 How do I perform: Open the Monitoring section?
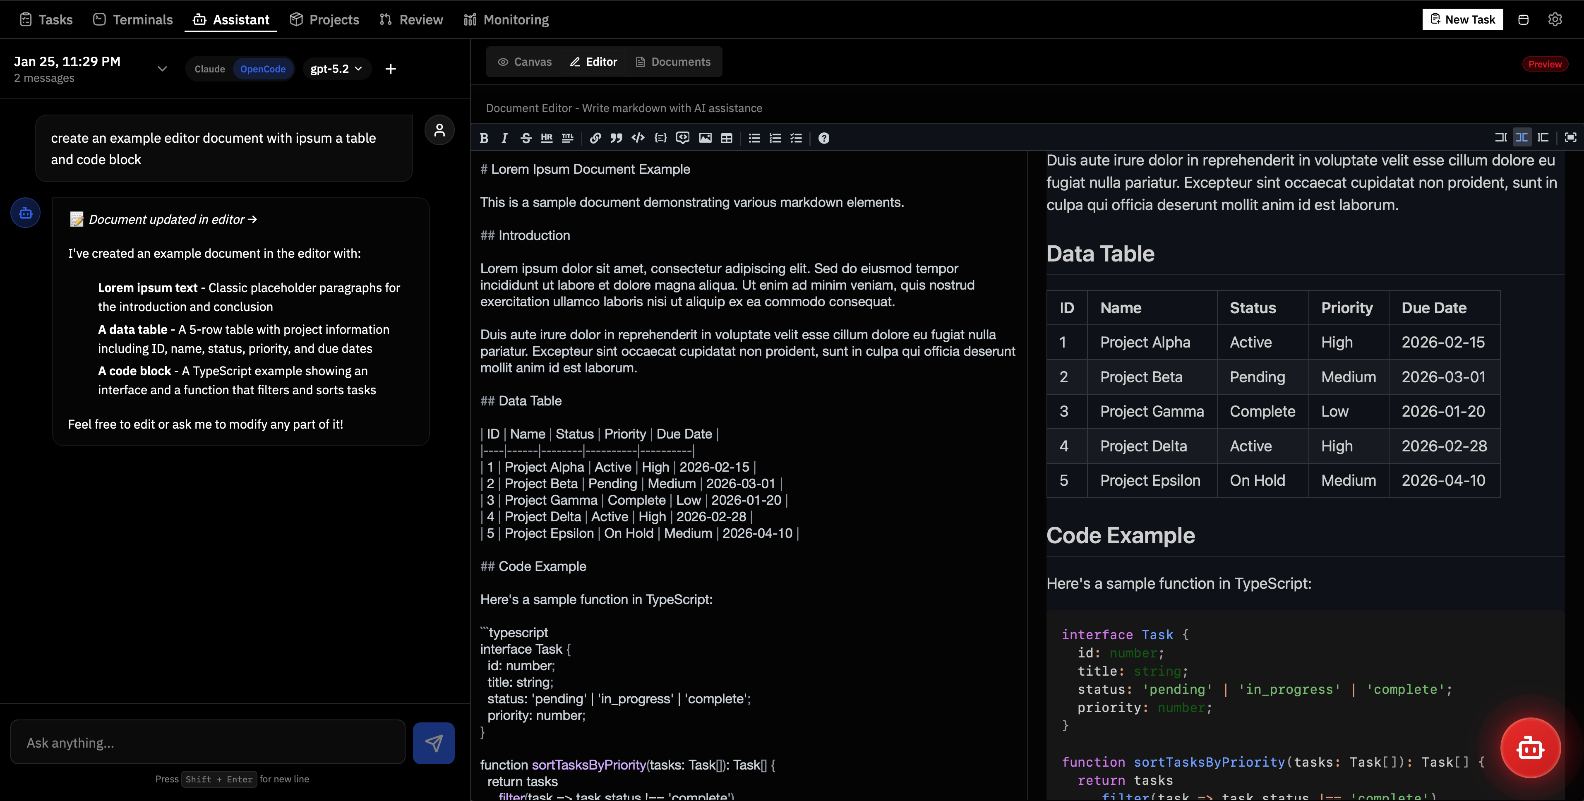point(506,19)
